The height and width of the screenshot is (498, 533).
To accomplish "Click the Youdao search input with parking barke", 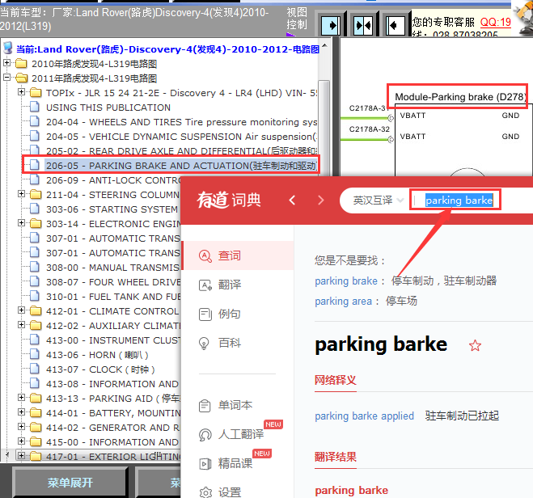I will 459,200.
